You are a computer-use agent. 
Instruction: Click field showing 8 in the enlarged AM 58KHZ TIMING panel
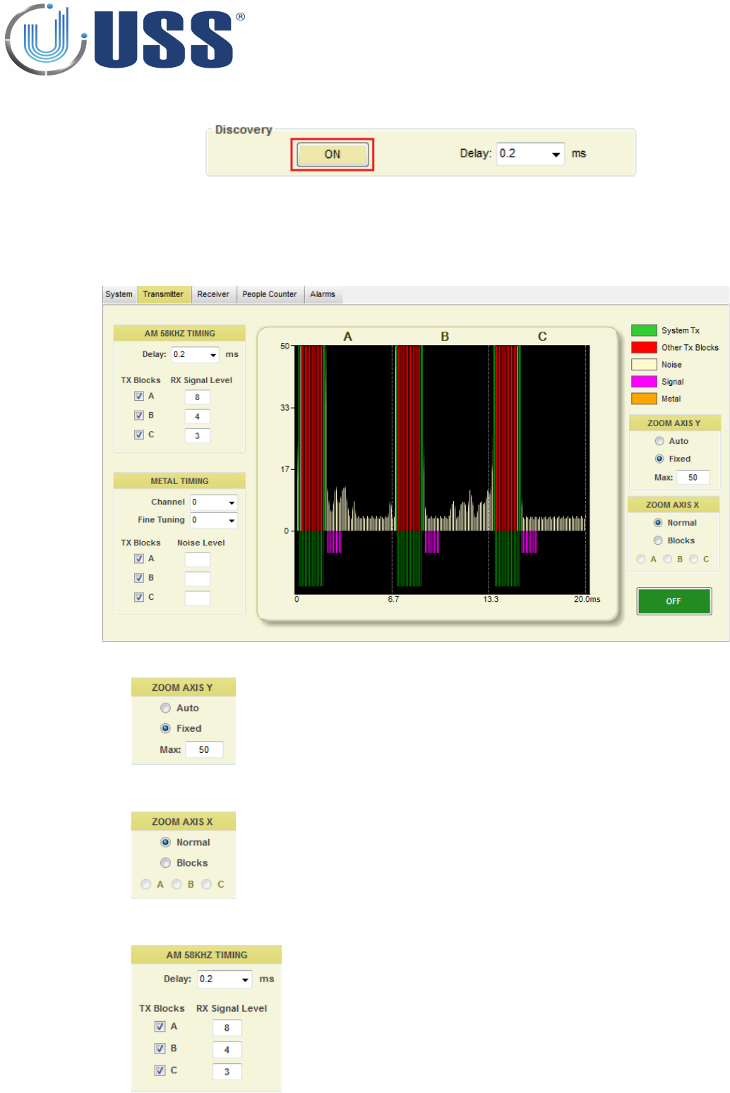(x=227, y=1028)
